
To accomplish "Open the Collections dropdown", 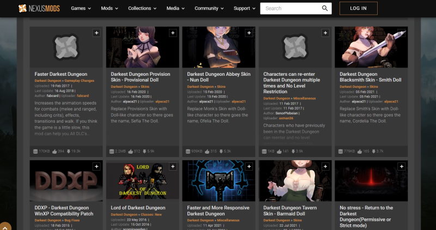I will [142, 8].
